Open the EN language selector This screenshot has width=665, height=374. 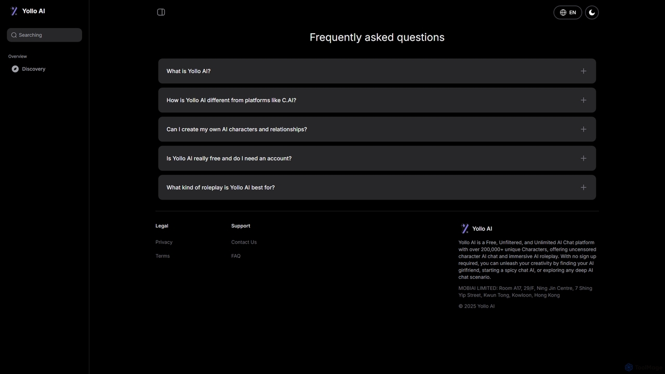tap(568, 12)
